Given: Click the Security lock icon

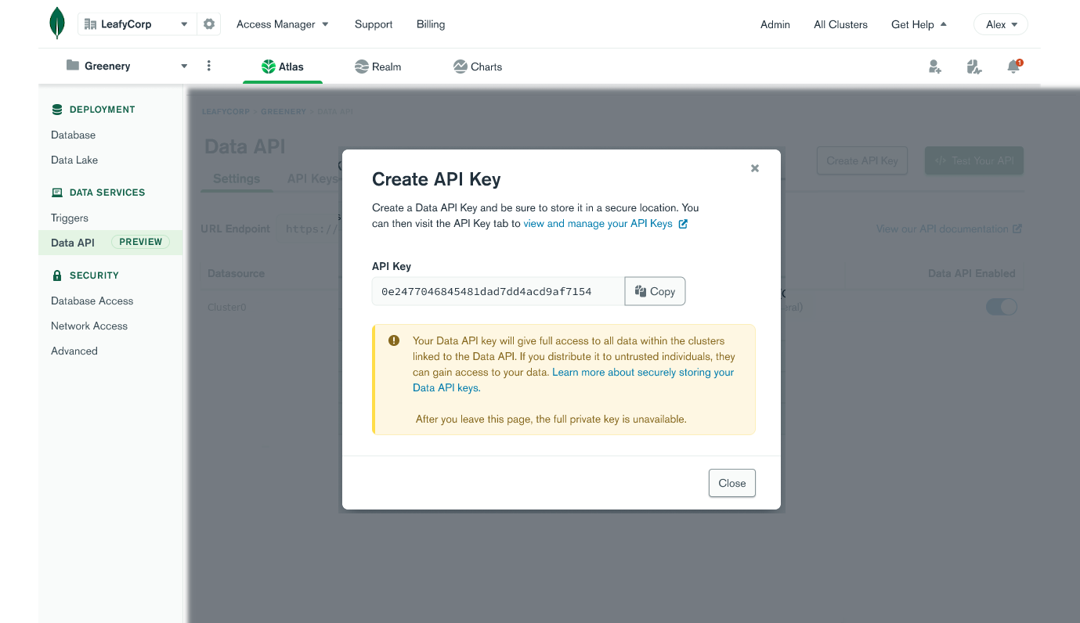Looking at the screenshot, I should (57, 275).
